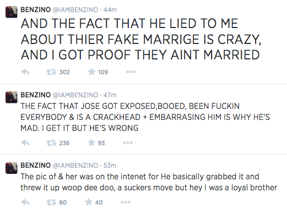Open more options on the 44m tweet
Viewport: 287px width, 214px height.
(131, 72)
